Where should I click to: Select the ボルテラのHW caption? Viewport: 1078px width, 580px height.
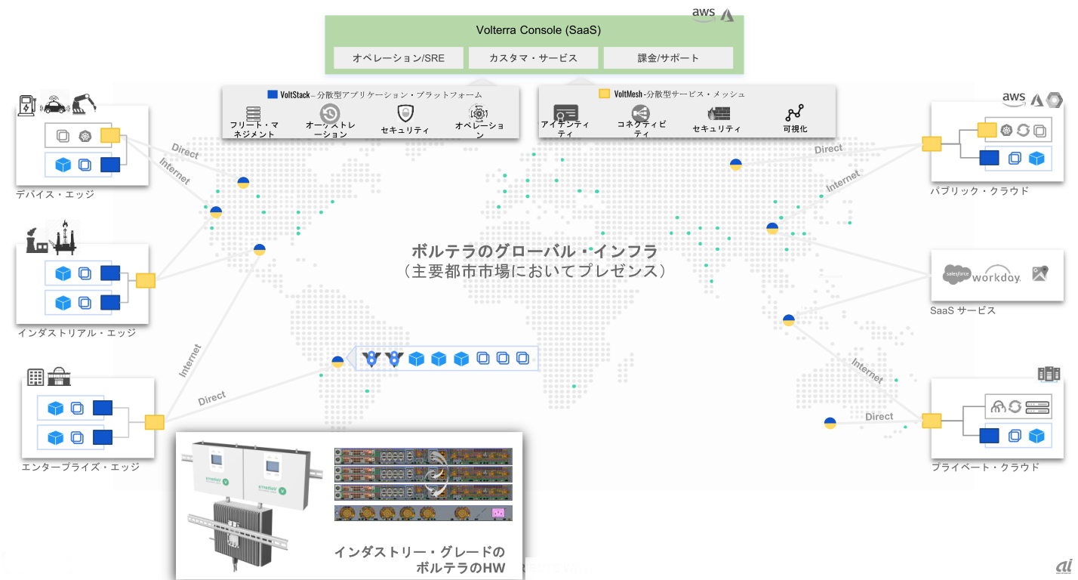click(460, 568)
